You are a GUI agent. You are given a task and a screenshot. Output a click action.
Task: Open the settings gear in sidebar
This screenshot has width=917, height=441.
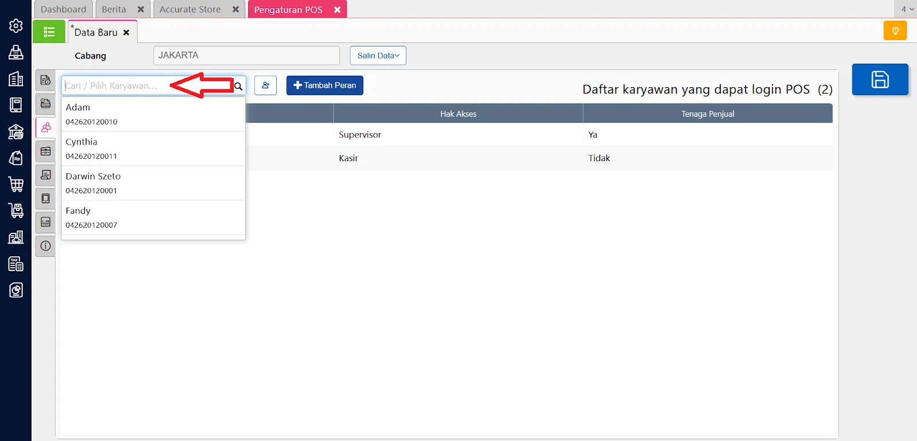pos(16,26)
